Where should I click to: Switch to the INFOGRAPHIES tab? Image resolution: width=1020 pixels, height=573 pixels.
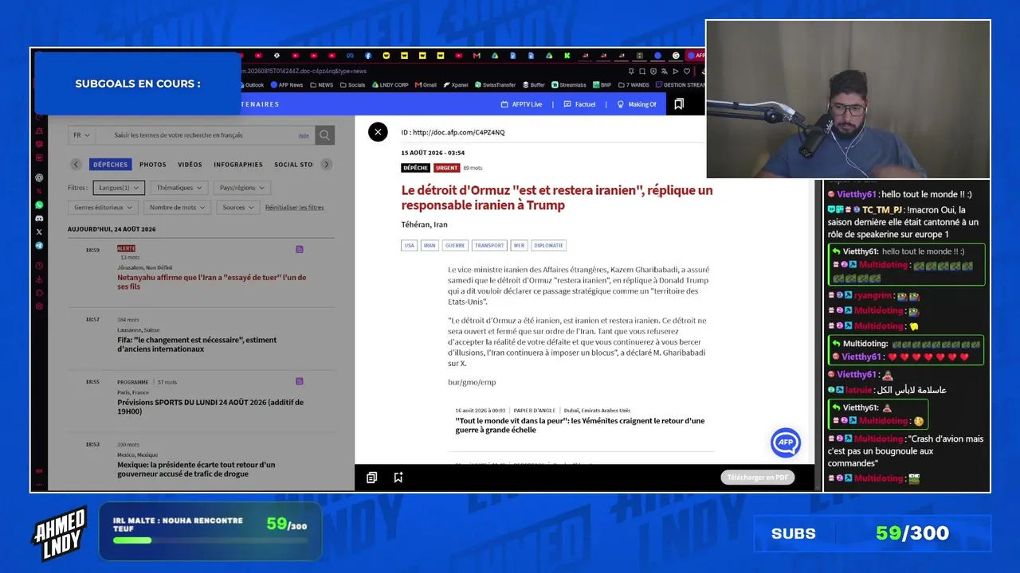coord(238,165)
